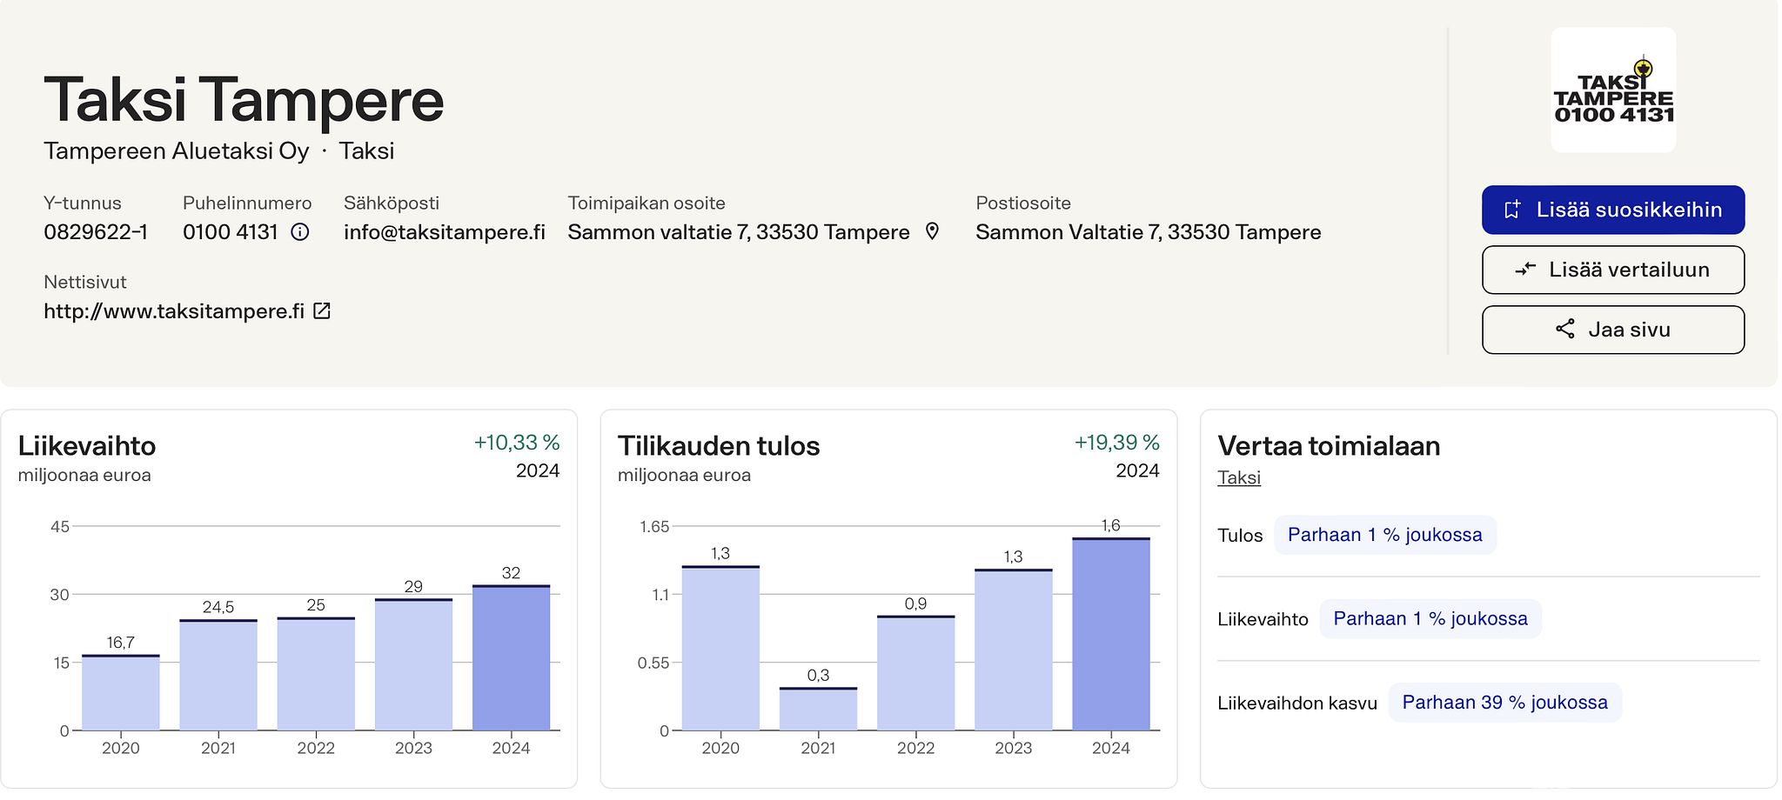Click the Sammon valtatie 7 office address
The width and height of the screenshot is (1782, 800).
(x=739, y=232)
